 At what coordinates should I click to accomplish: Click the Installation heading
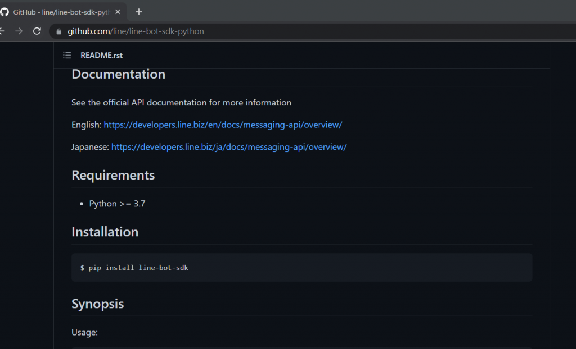coord(105,232)
